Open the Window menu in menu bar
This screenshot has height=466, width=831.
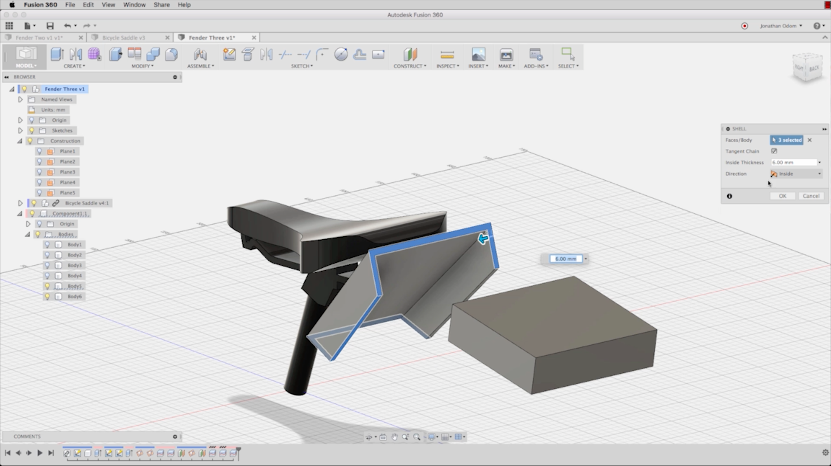click(134, 5)
